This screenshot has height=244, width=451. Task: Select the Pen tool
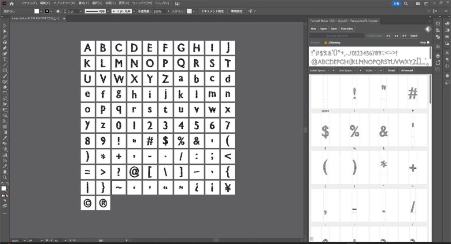5,48
